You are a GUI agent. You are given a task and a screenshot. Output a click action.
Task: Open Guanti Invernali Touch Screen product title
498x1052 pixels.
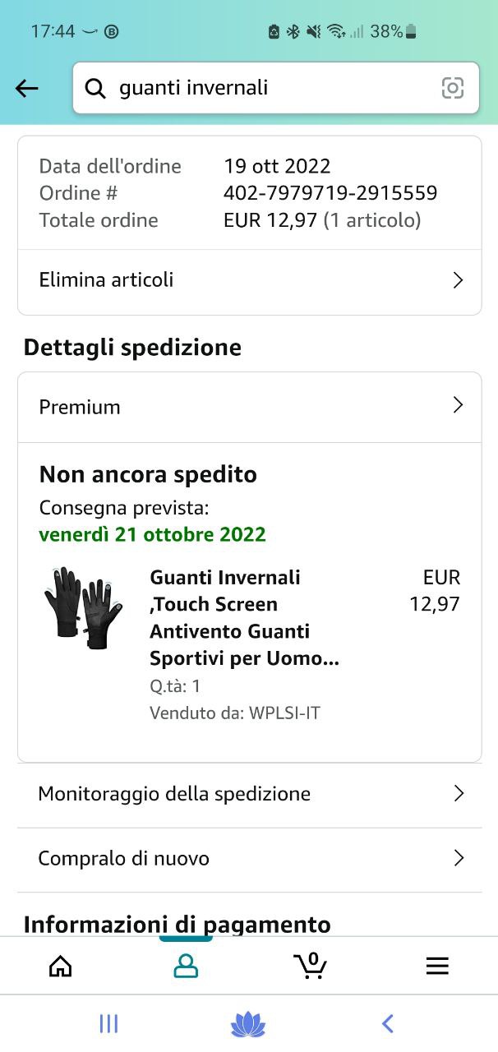point(244,617)
